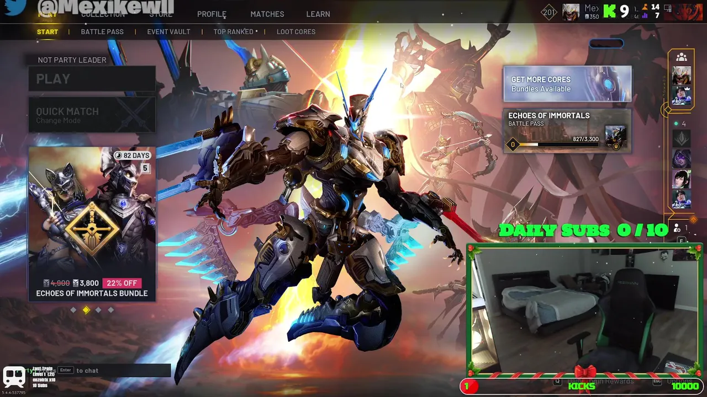Open the Collection top menu
Screen dimensions: 707x397
tap(103, 14)
